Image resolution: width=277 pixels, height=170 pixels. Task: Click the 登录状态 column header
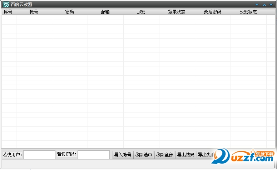177,12
